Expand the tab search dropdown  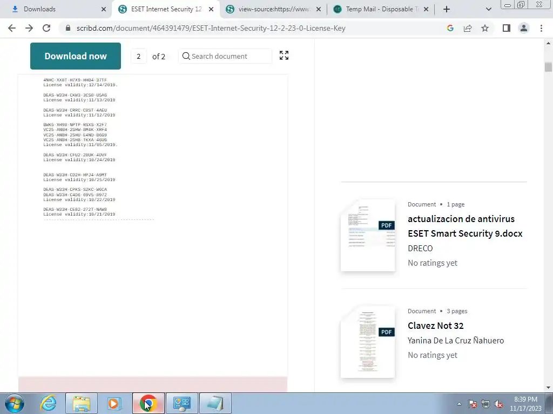[488, 9]
